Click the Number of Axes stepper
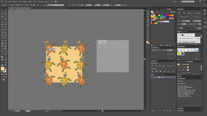The image size is (207, 116). tap(198, 24)
